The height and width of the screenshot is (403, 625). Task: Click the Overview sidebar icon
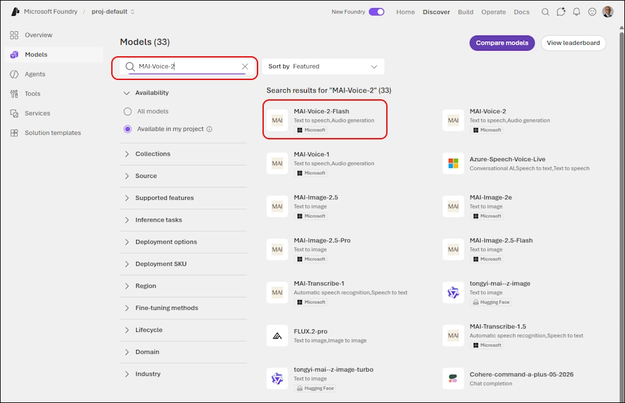click(14, 35)
